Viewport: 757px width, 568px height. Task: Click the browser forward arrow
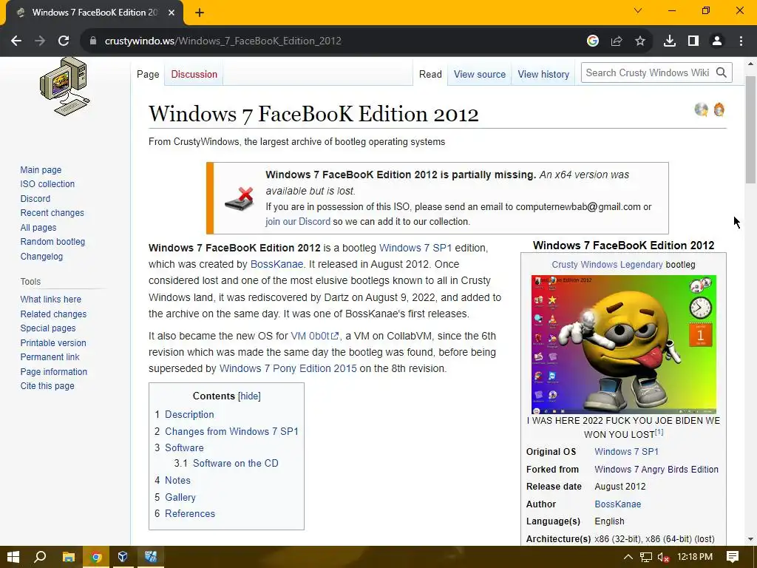click(x=40, y=41)
